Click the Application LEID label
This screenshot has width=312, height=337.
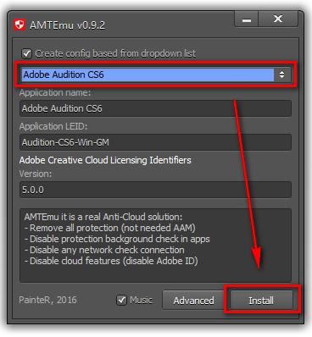(53, 126)
